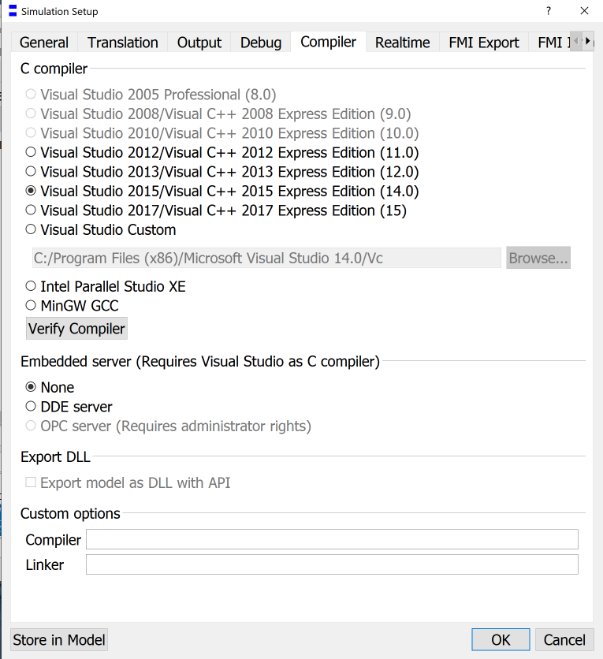The width and height of the screenshot is (603, 659).
Task: Focus the custom Linker options field
Action: pyautogui.click(x=332, y=564)
